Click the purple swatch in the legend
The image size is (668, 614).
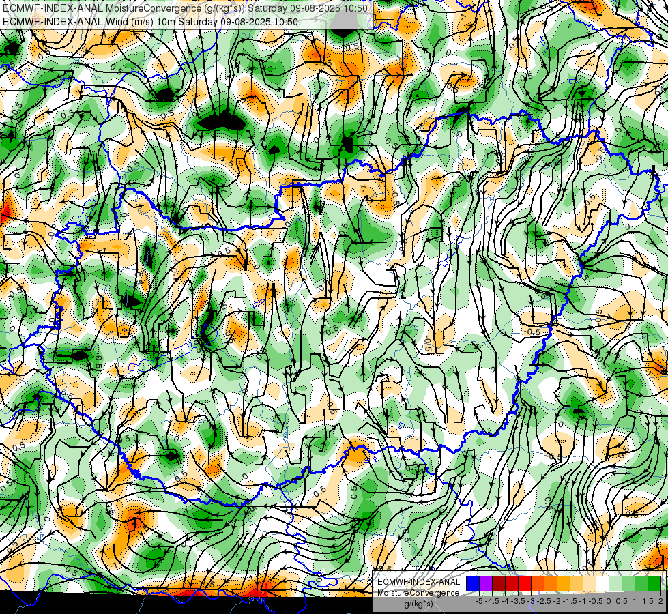(486, 583)
